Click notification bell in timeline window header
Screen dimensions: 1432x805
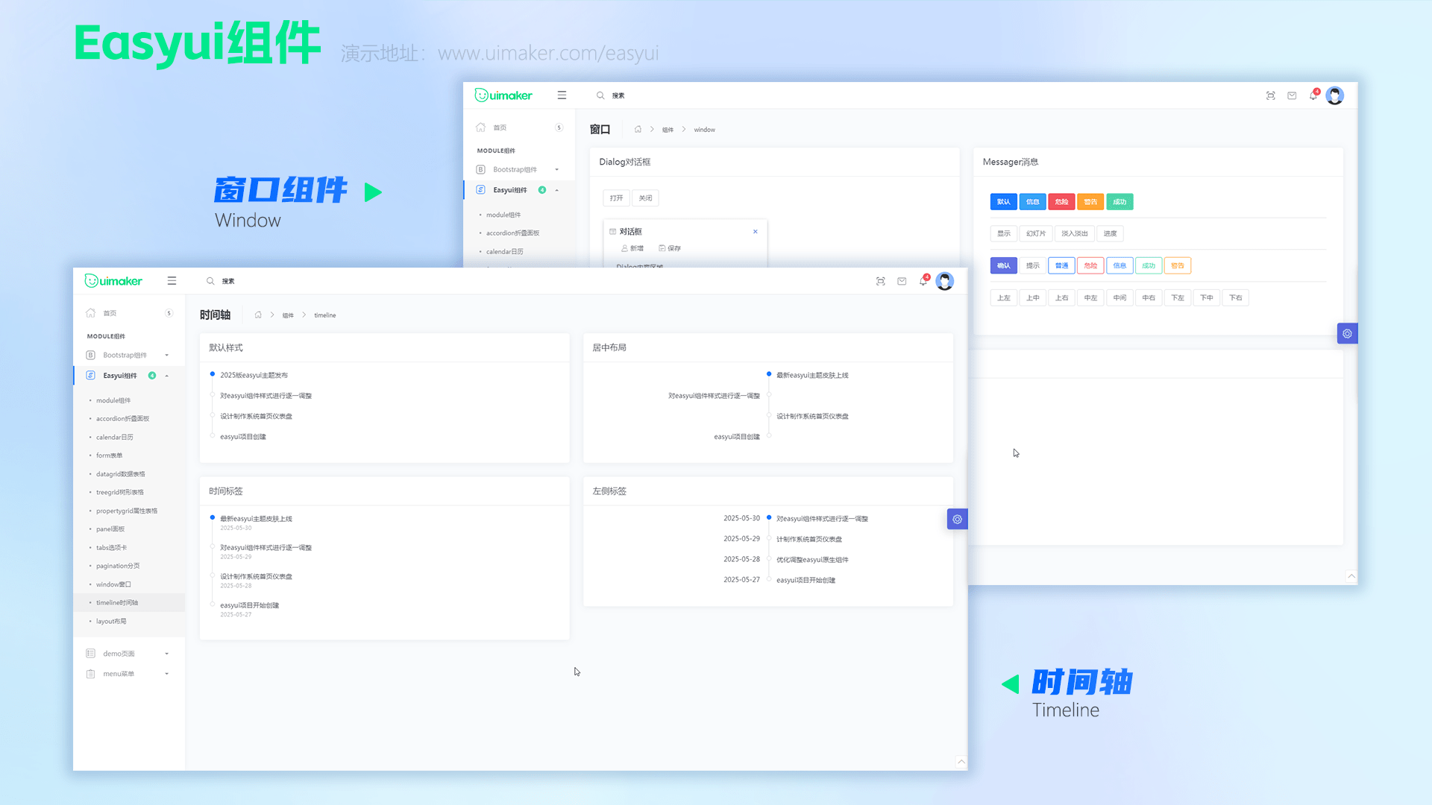[923, 281]
